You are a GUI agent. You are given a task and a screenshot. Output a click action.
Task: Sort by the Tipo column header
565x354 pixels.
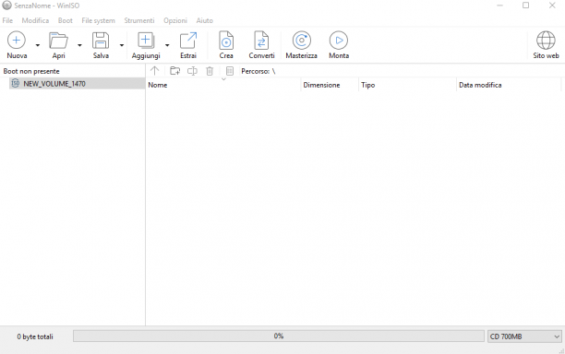(407, 85)
